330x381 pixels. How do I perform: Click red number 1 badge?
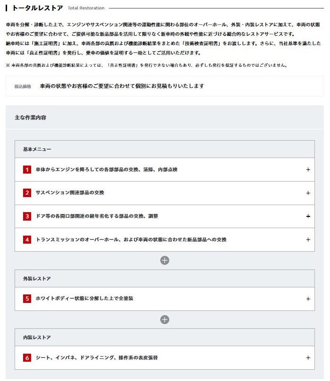(x=27, y=169)
